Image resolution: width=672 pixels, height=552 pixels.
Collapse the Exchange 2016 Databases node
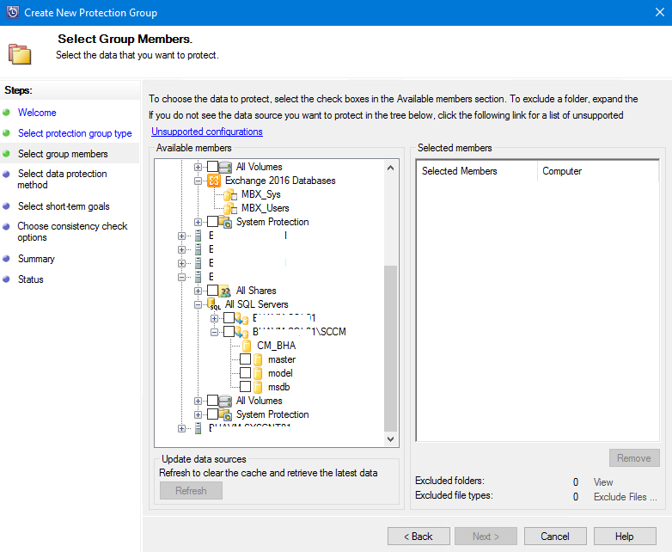pyautogui.click(x=199, y=181)
